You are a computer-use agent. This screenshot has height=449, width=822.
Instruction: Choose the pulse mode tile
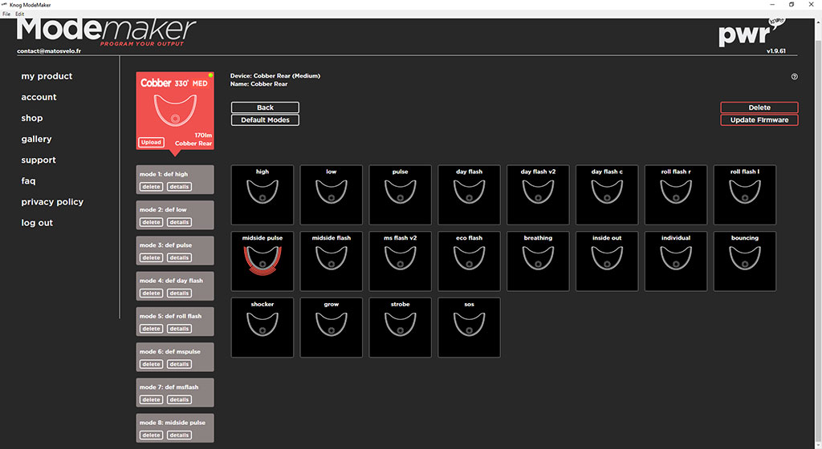coord(400,195)
